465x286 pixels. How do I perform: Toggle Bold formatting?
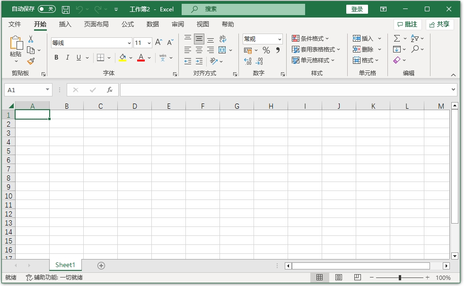56,58
